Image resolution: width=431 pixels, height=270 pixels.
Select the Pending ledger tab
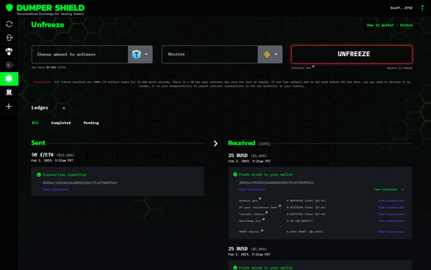91,123
